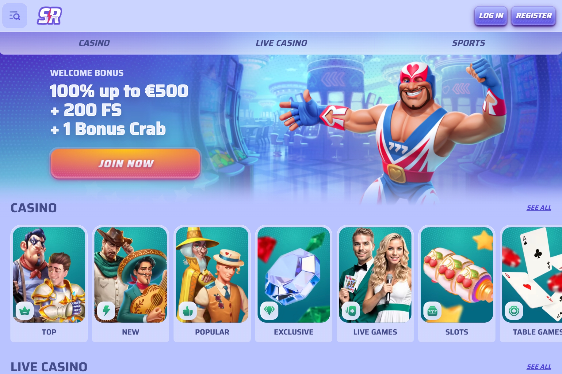The image size is (562, 374).
Task: Click the SR logo
Action: point(49,16)
